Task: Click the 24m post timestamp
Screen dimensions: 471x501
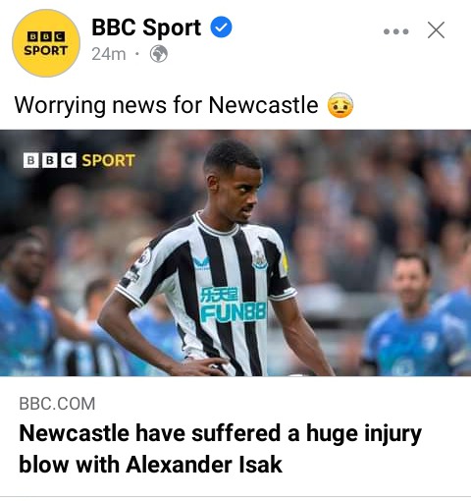Action: click(x=109, y=54)
